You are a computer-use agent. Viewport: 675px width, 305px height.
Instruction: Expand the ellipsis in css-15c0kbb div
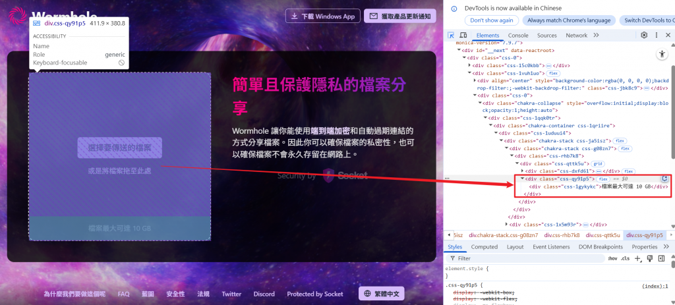[x=548, y=66]
